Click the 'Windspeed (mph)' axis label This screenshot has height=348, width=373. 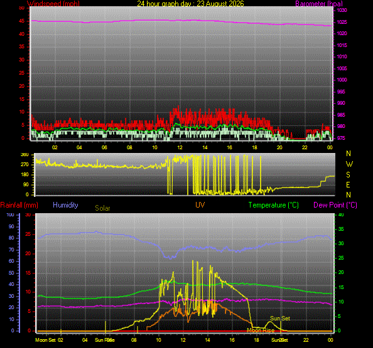pos(53,4)
